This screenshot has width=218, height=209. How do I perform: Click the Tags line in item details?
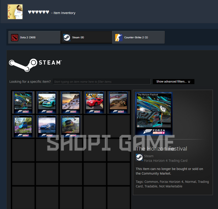pos(172,184)
